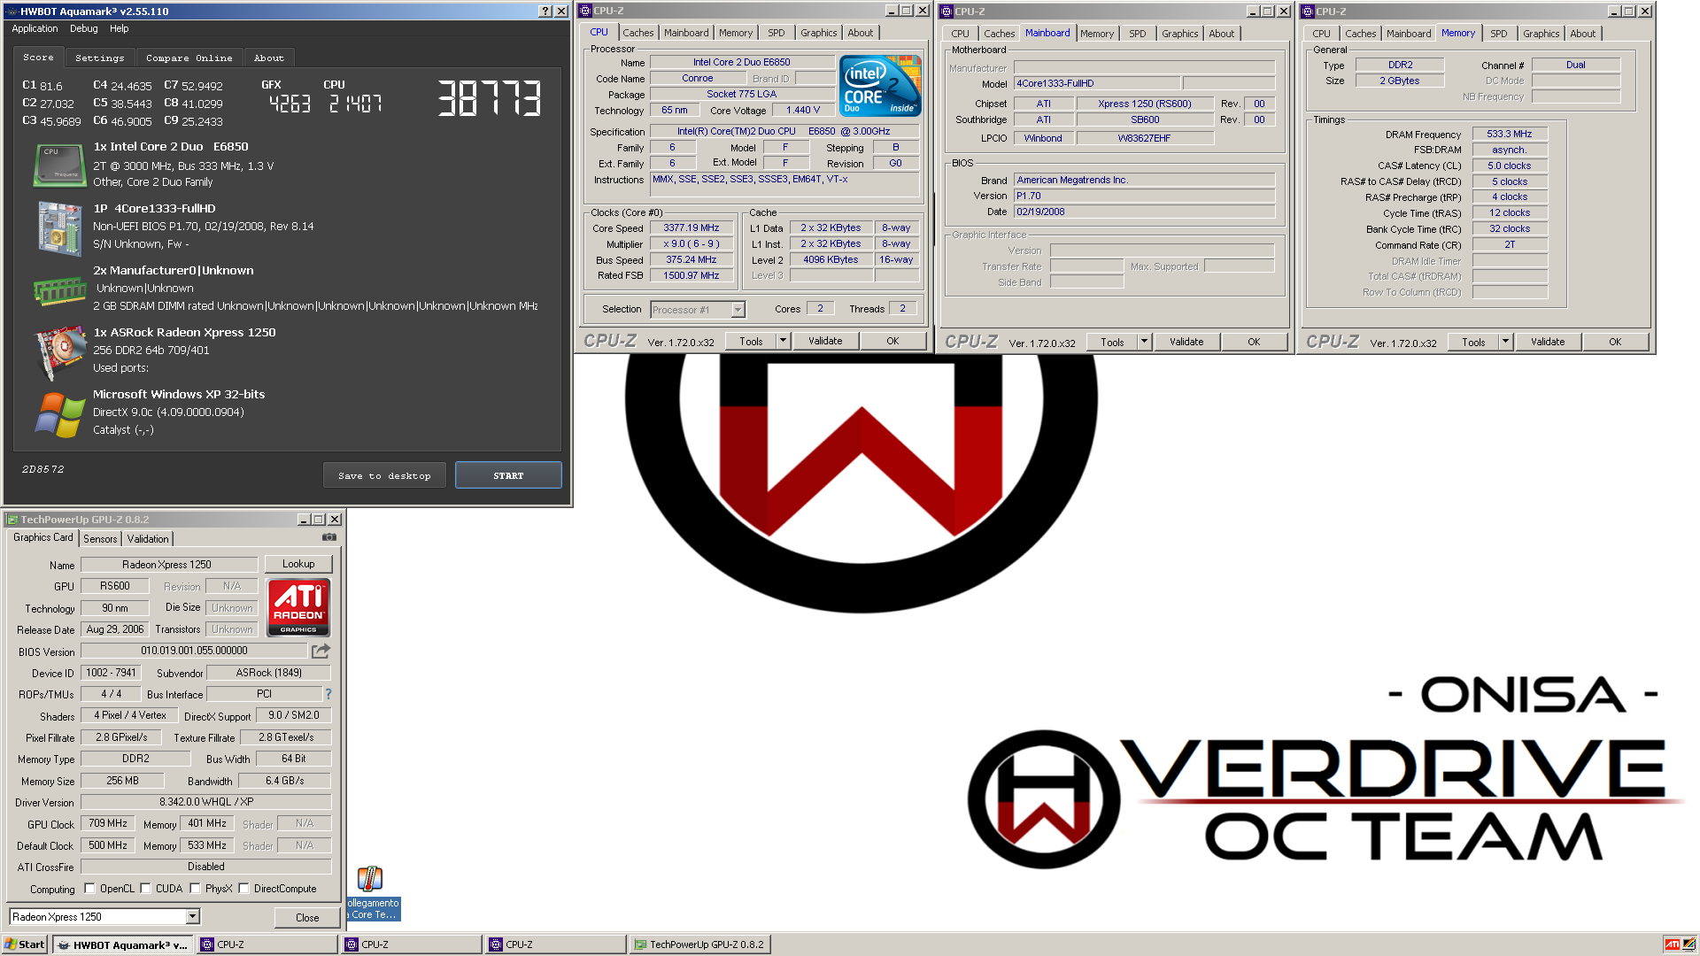Switch to About tab in Aquamark
1700x956 pixels.
coord(269,58)
